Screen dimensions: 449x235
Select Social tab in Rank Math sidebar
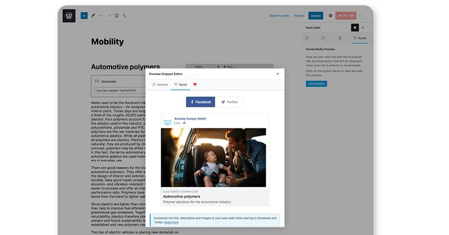click(x=359, y=38)
